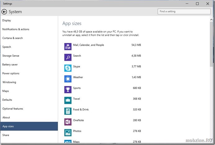
Task: Click the 680 KB size value
Action: point(137,88)
